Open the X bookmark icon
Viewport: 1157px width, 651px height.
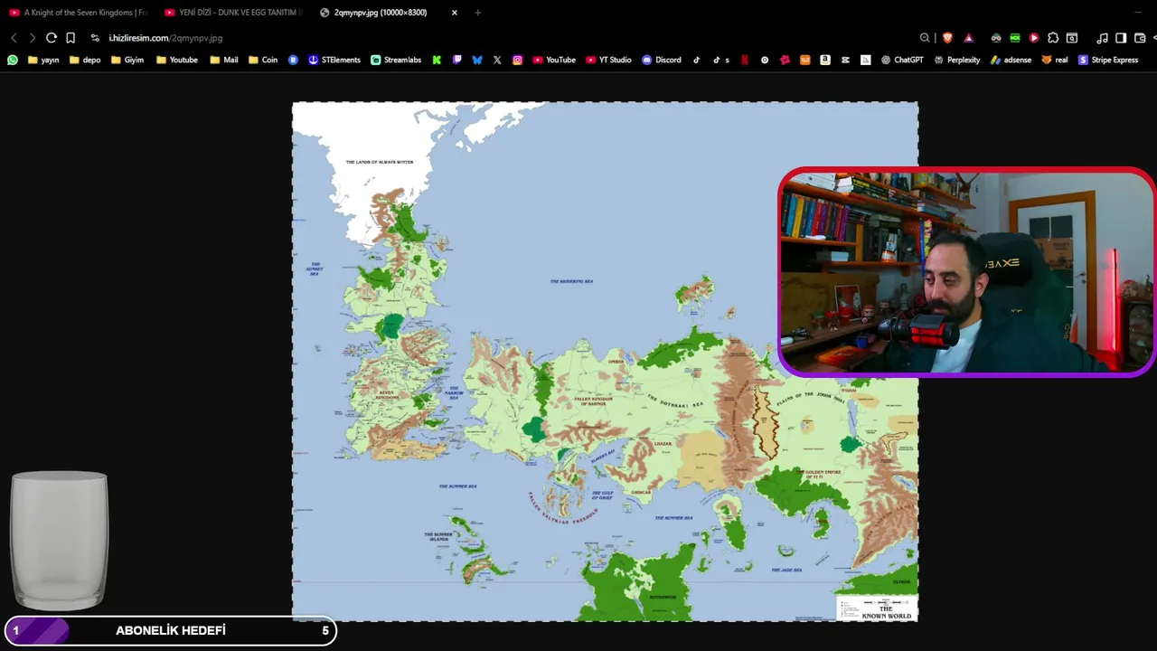(x=497, y=60)
